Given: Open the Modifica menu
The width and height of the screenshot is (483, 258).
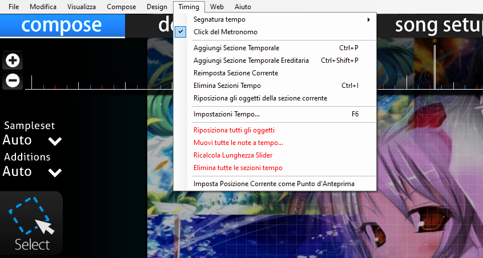Looking at the screenshot, I should [x=43, y=6].
